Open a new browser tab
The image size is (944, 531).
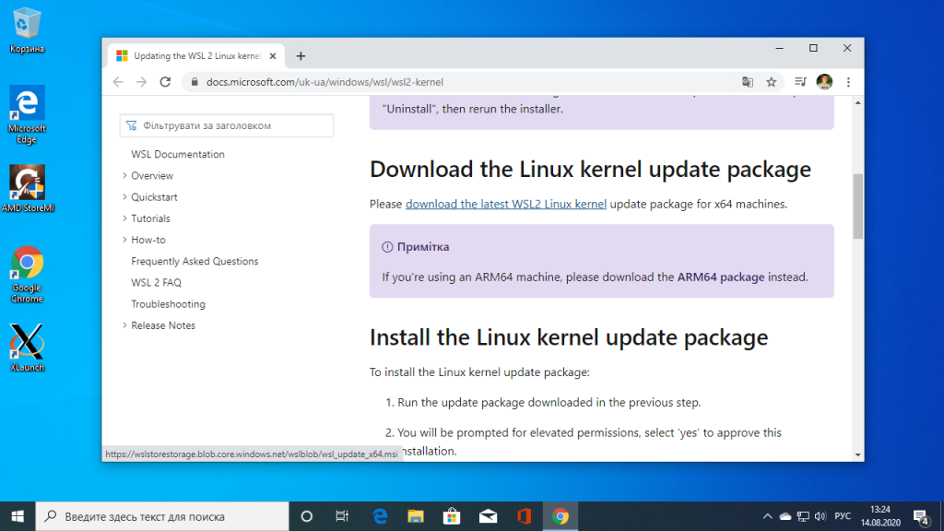[x=301, y=55]
